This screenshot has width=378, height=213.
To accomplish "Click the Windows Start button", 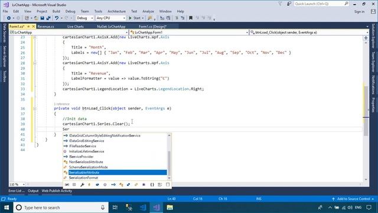I will pyautogui.click(x=6, y=208).
